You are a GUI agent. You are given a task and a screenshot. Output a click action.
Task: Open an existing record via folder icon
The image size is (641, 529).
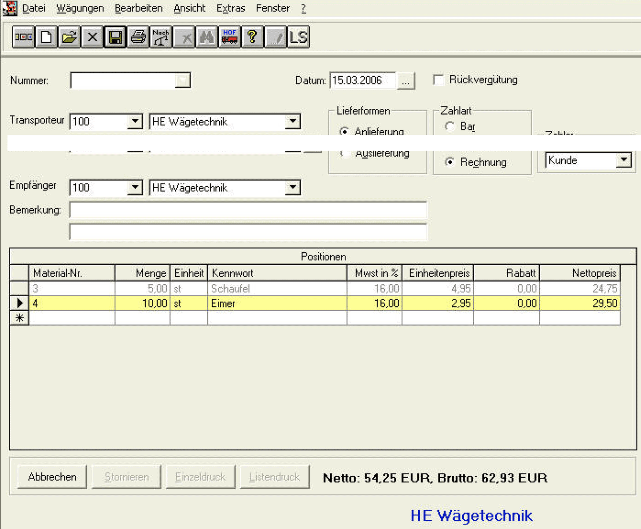(69, 37)
